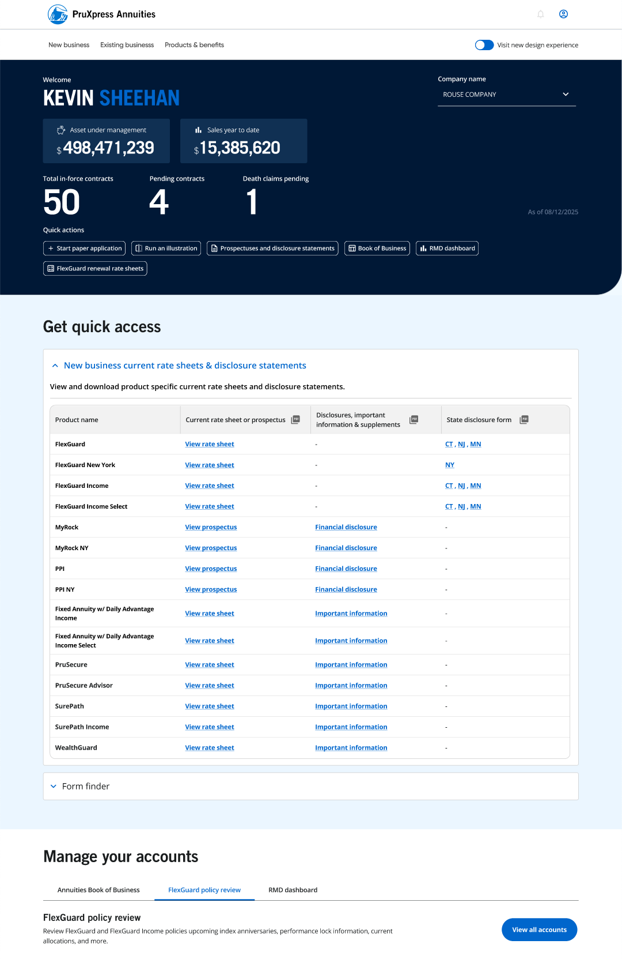Open the Existing business menu
Viewport: 622px width, 959px height.
[127, 45]
